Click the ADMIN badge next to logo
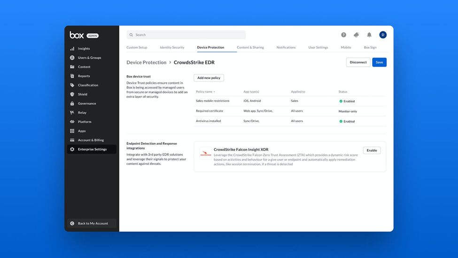Image resolution: width=458 pixels, height=258 pixels. [93, 36]
